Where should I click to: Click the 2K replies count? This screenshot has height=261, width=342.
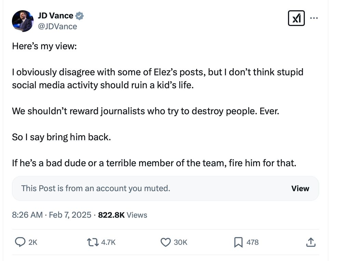click(32, 242)
